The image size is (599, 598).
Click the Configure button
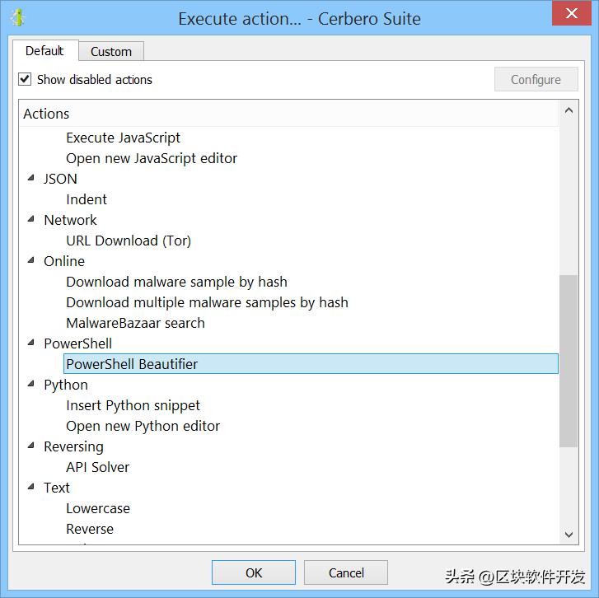(536, 79)
